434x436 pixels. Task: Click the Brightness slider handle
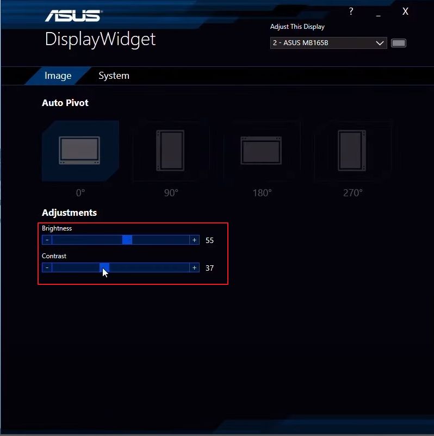127,240
